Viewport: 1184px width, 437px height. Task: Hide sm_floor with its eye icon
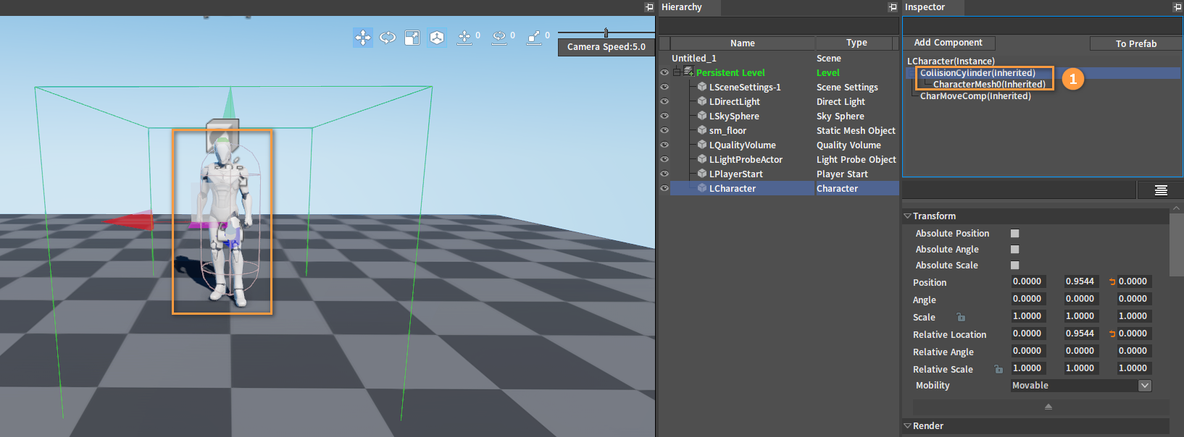(664, 130)
